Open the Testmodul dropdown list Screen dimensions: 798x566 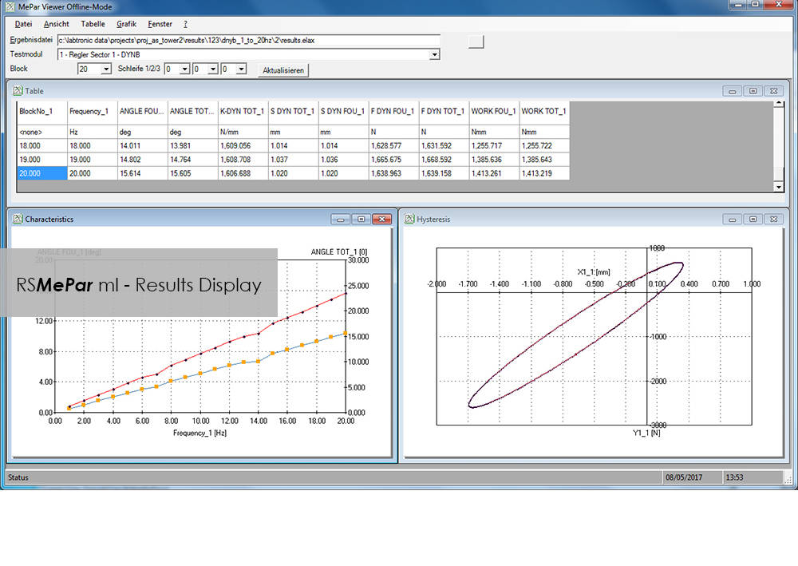point(435,55)
